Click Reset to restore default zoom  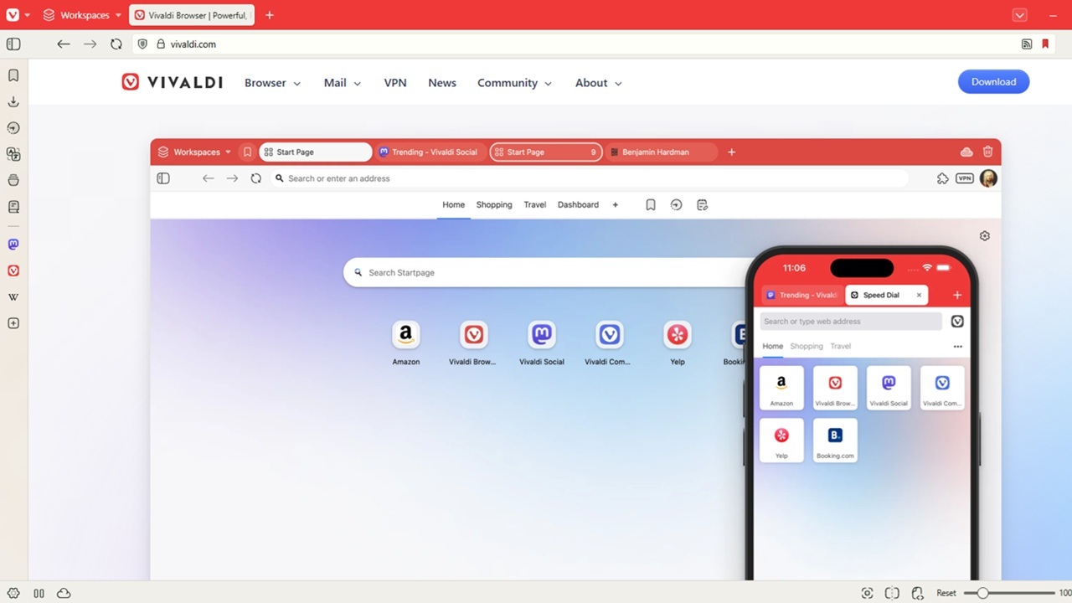(946, 592)
